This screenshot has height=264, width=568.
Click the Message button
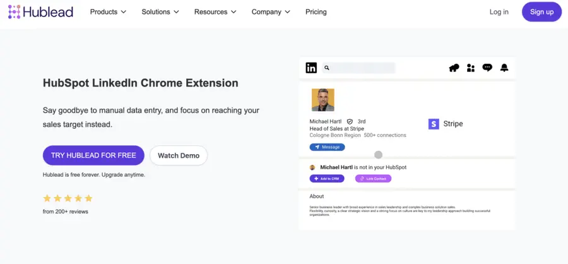pyautogui.click(x=327, y=147)
